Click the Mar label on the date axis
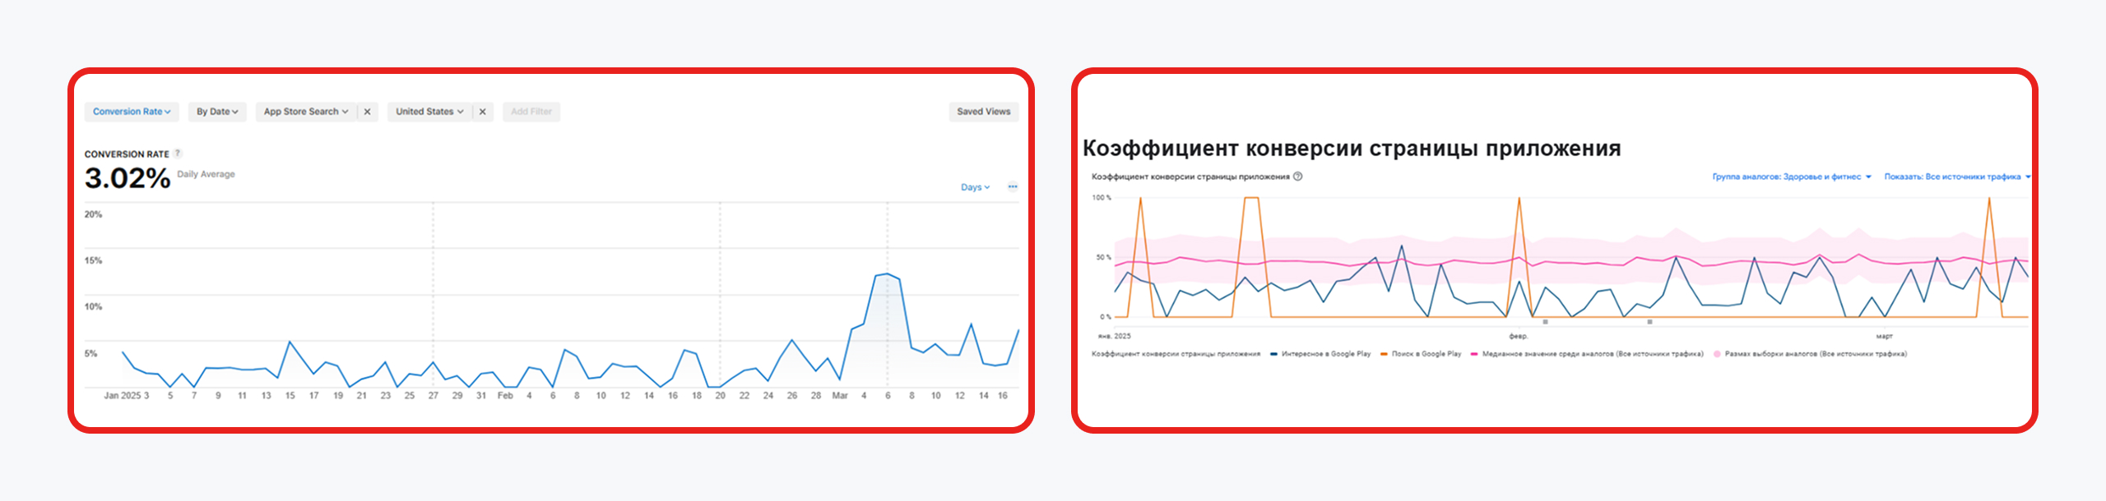This screenshot has width=2106, height=501. (x=840, y=396)
